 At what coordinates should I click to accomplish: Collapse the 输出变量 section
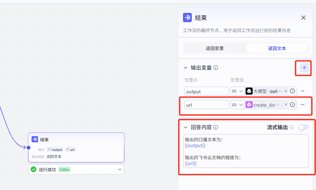click(186, 67)
